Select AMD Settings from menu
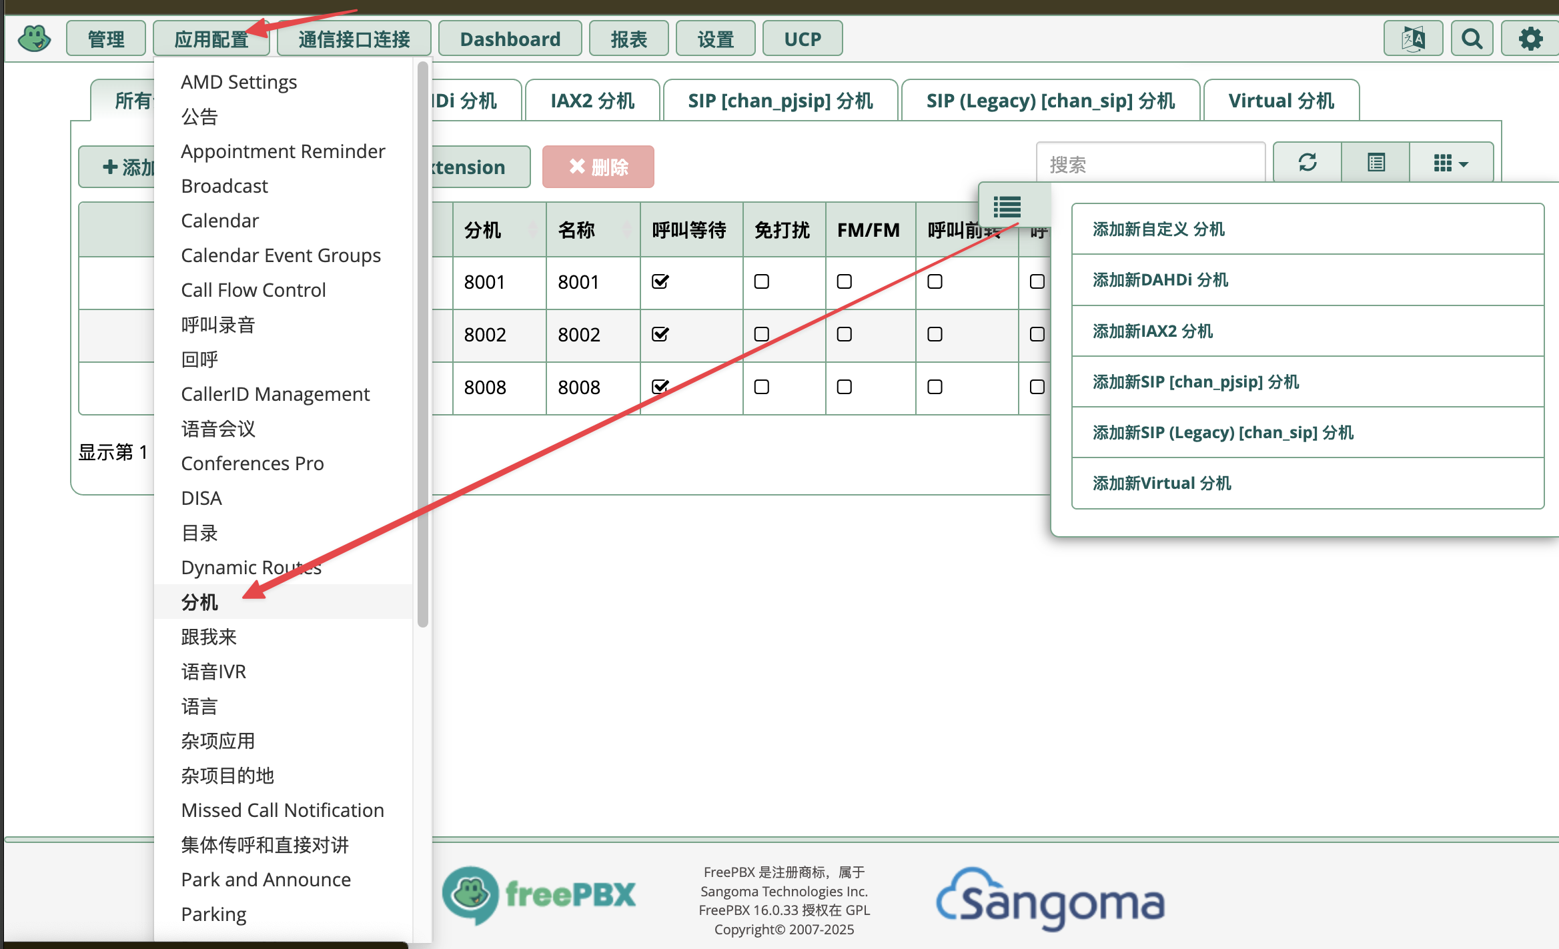1559x949 pixels. [x=284, y=81]
